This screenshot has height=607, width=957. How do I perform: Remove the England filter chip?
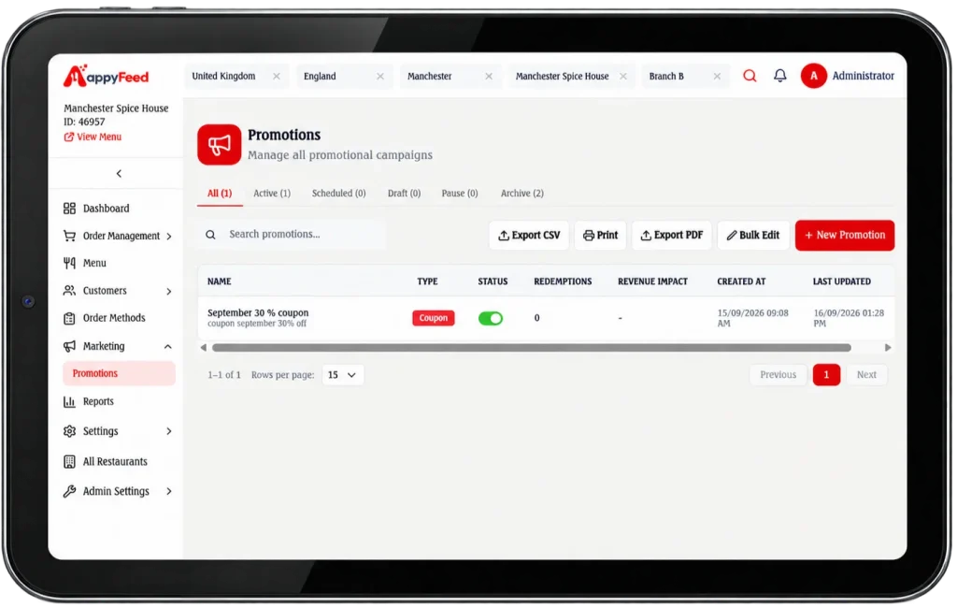(x=380, y=77)
